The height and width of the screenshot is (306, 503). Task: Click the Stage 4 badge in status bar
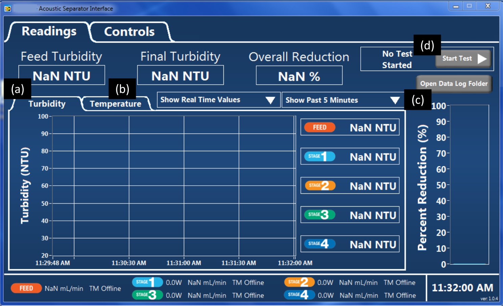[x=299, y=295]
